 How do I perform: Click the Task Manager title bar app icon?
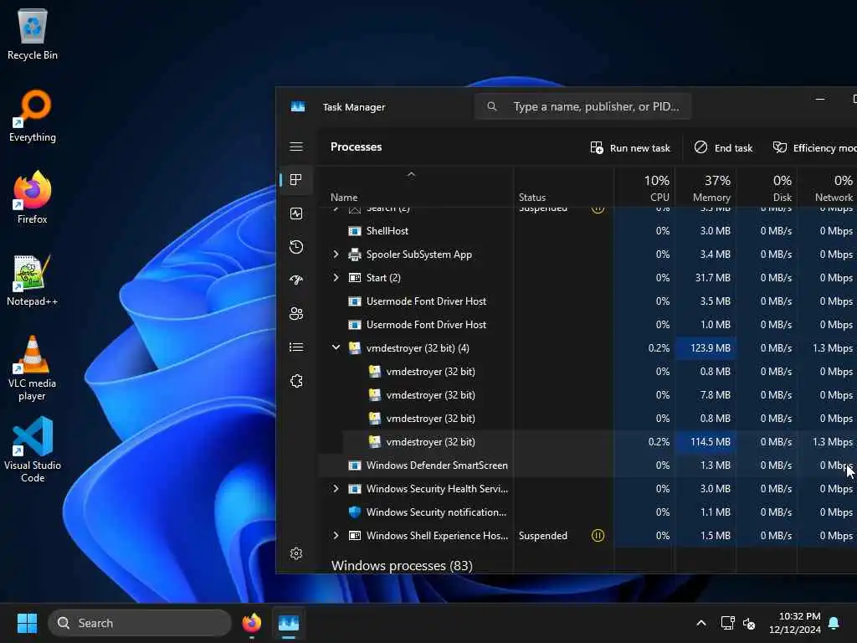click(x=298, y=106)
